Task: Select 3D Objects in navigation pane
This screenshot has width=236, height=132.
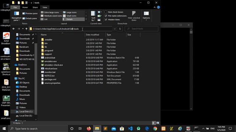Action: click(23, 82)
